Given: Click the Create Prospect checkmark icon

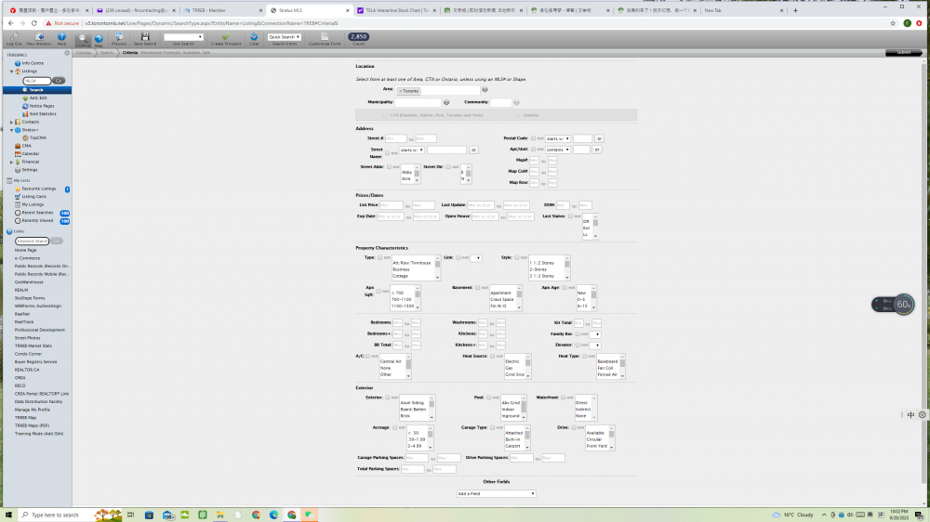Looking at the screenshot, I should (x=225, y=38).
